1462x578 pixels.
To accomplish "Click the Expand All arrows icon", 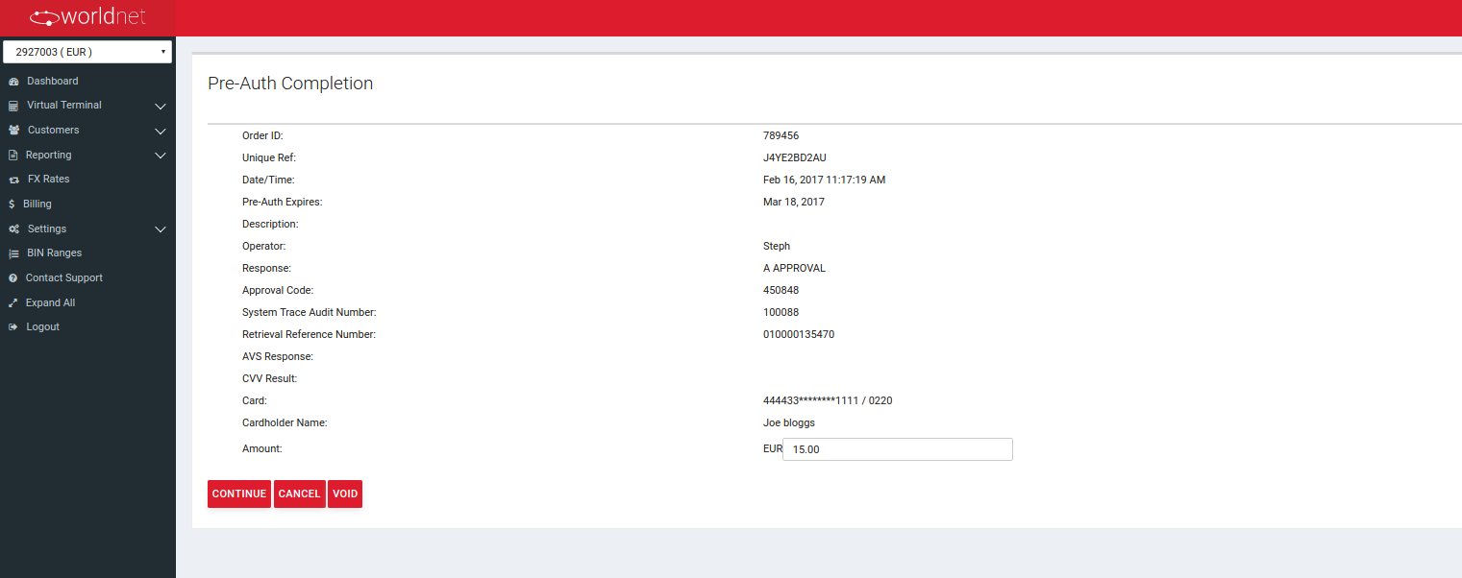I will pos(13,303).
